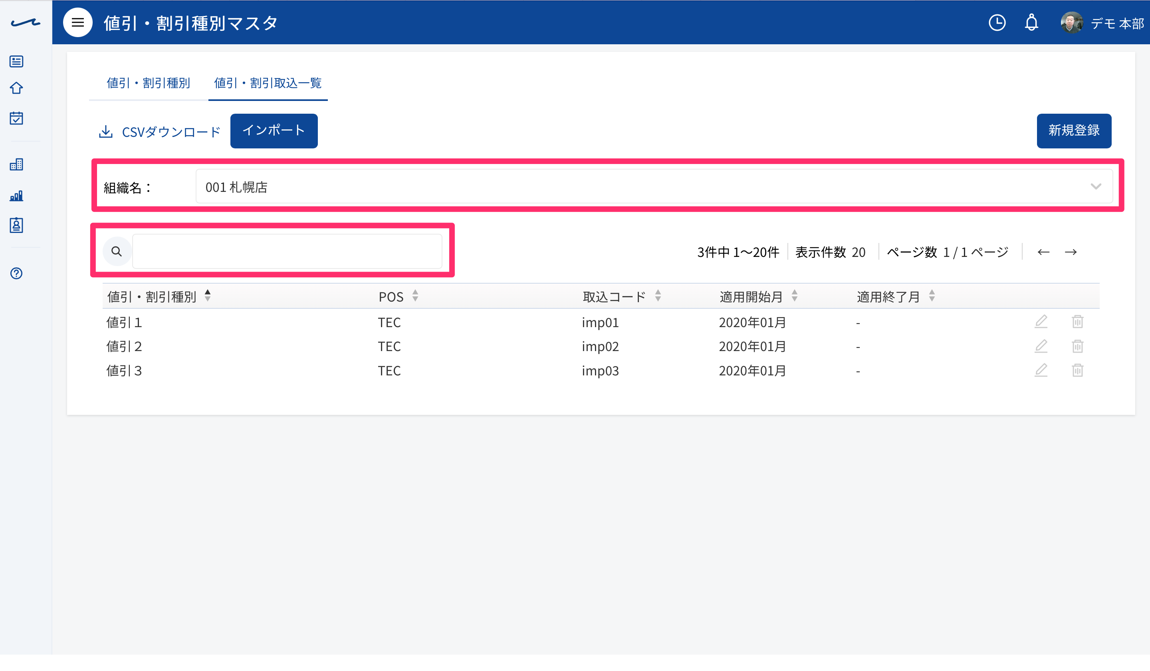Open the building sidebar icon
The height and width of the screenshot is (671, 1150).
tap(16, 165)
